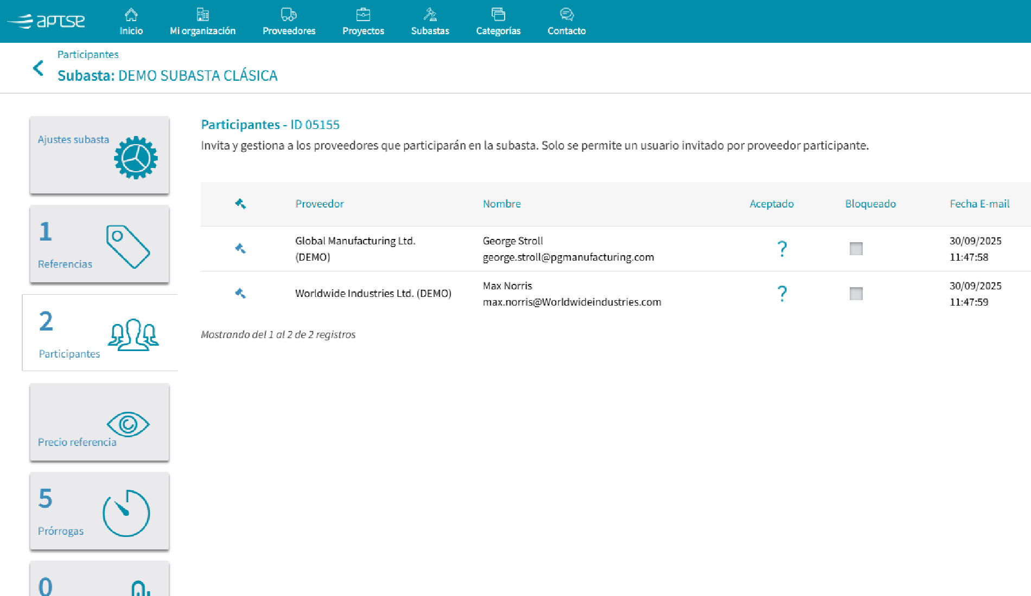Viewport: 1031px width, 596px height.
Task: Click the aptse logo
Action: tap(47, 21)
